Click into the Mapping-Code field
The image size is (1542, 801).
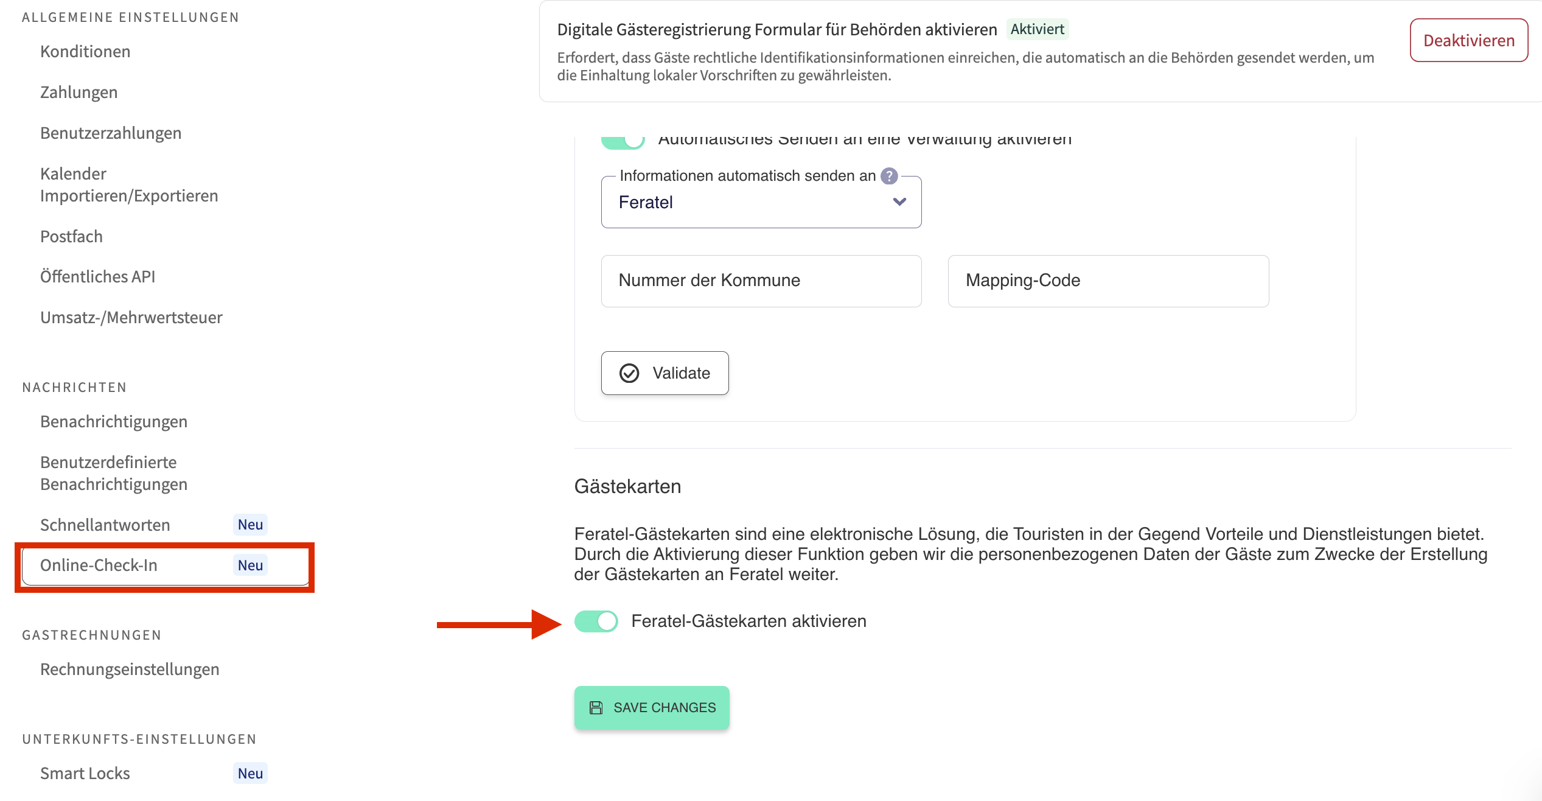[x=1108, y=281]
